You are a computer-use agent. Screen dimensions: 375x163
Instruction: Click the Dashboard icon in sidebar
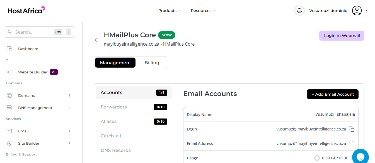point(9,49)
